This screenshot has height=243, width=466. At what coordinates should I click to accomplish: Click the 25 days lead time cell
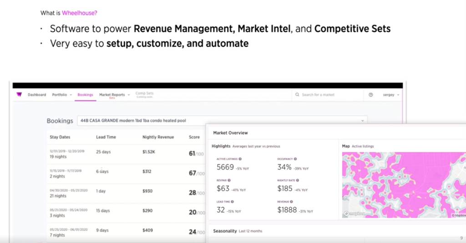point(103,152)
